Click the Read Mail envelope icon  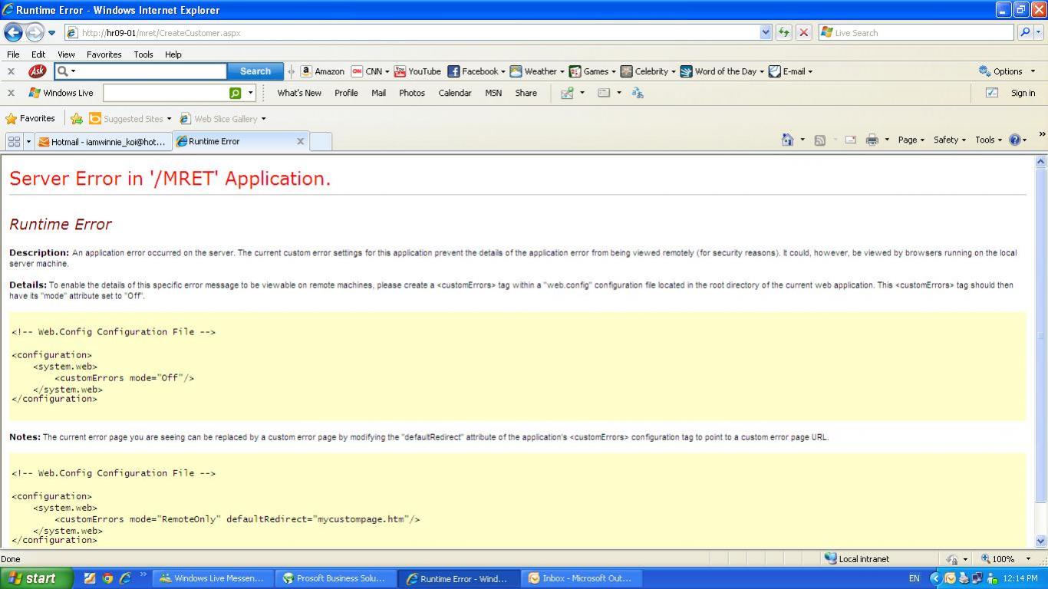(x=850, y=140)
